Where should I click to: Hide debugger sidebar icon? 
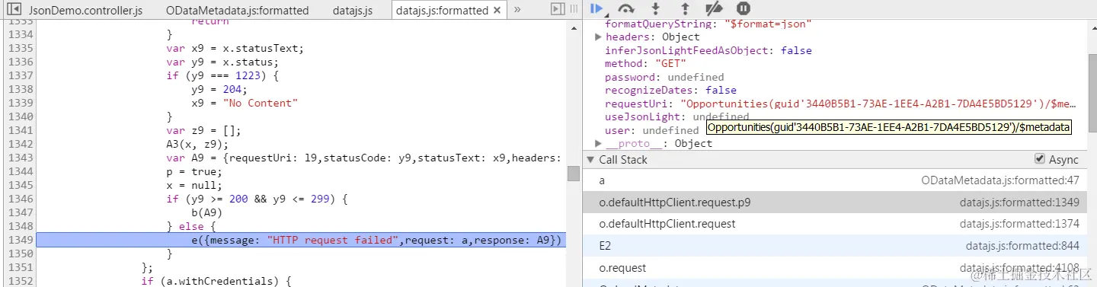558,9
